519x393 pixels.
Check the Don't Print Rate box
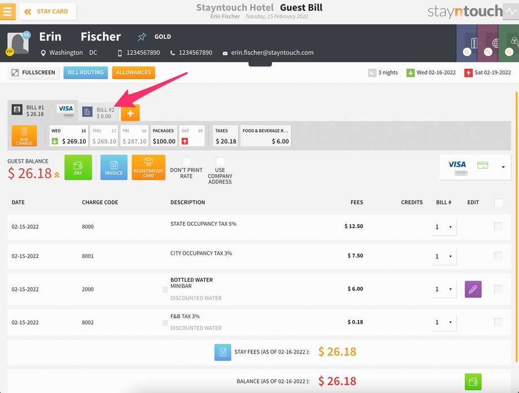[186, 161]
